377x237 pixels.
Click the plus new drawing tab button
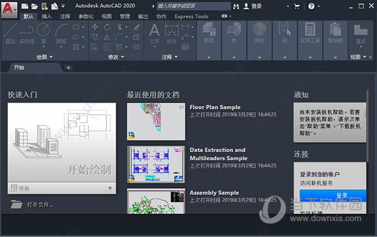coord(68,68)
